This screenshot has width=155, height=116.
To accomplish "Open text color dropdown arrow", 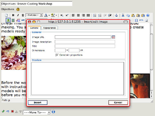I will [49, 16].
